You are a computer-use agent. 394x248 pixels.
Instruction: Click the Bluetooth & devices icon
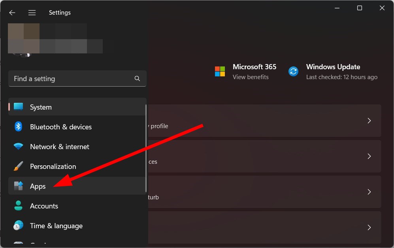pos(18,127)
